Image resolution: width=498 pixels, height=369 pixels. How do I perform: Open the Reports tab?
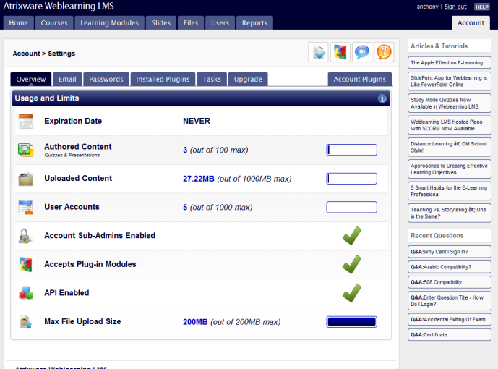254,23
